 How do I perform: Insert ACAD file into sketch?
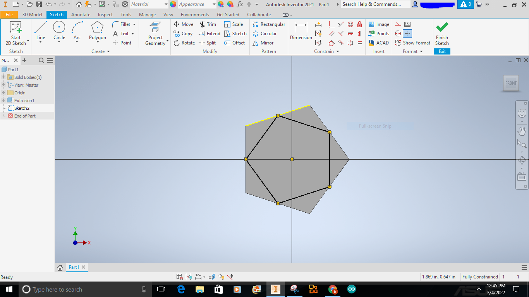click(379, 43)
